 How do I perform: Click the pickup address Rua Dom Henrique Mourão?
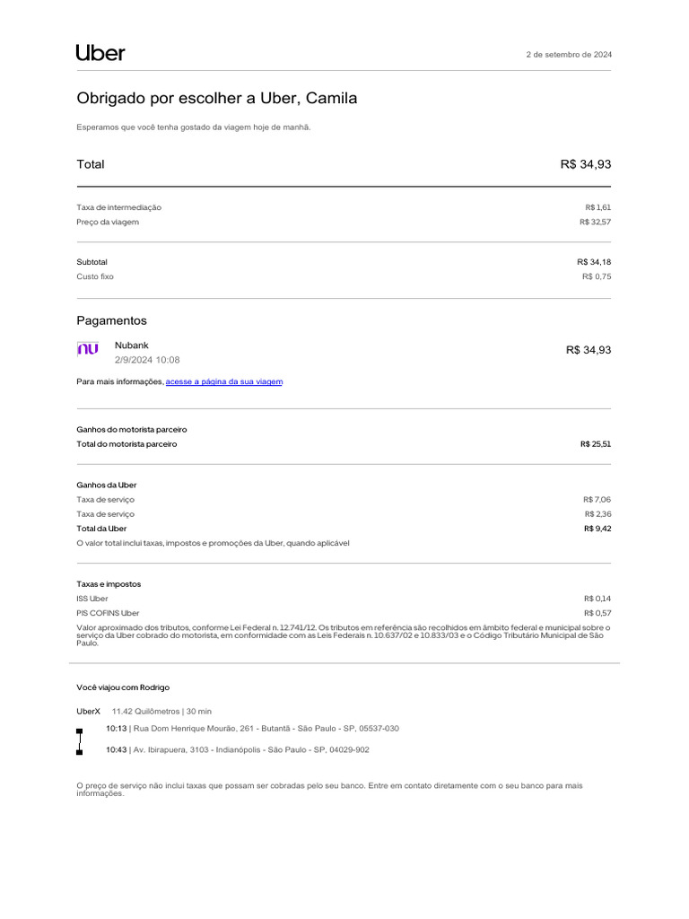click(266, 729)
